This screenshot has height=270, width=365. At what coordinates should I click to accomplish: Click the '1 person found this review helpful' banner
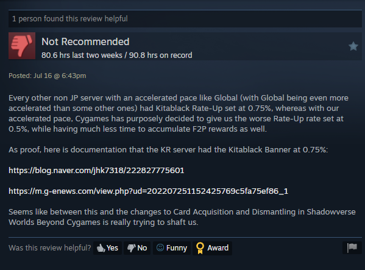(185, 19)
